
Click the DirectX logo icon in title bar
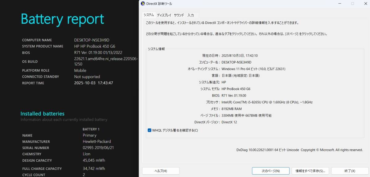143,3
